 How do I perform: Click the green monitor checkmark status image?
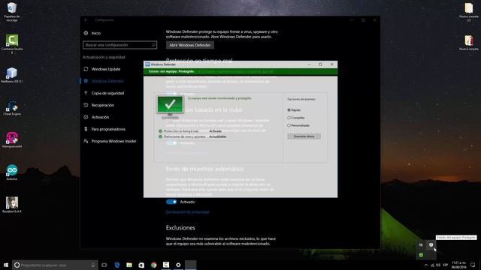170,106
